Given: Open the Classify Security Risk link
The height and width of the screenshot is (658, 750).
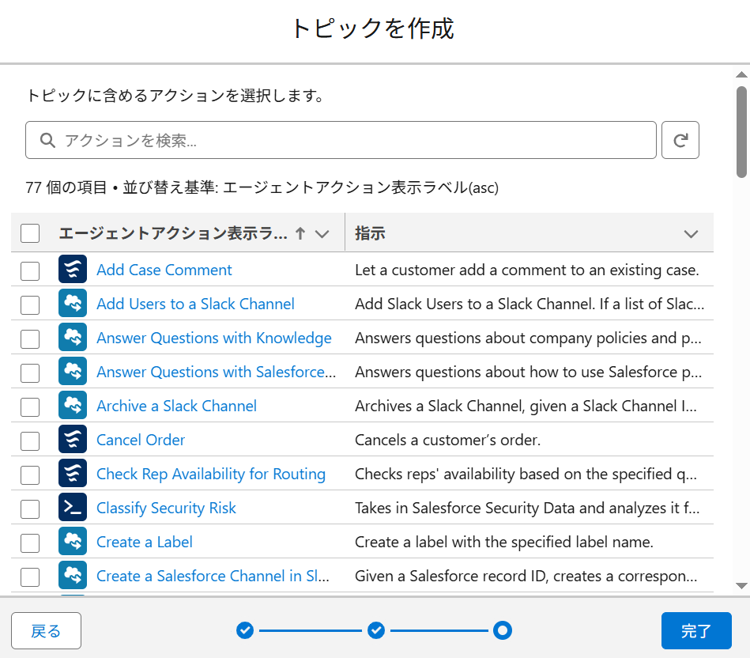Looking at the screenshot, I should 167,508.
